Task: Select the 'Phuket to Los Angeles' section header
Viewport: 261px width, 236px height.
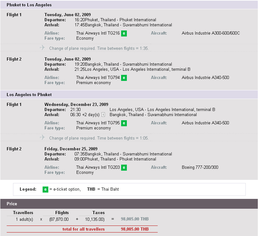Action: [129, 5]
